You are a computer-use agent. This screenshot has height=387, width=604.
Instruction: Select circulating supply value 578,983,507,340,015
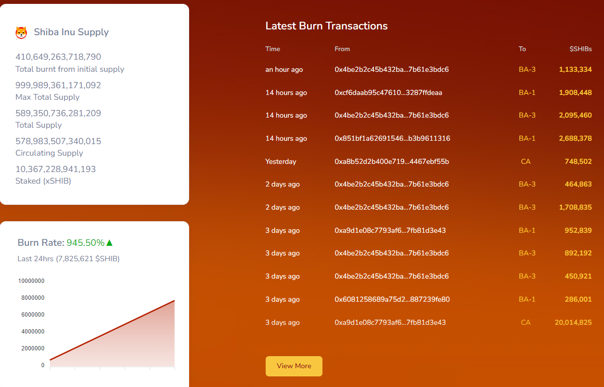pyautogui.click(x=58, y=141)
